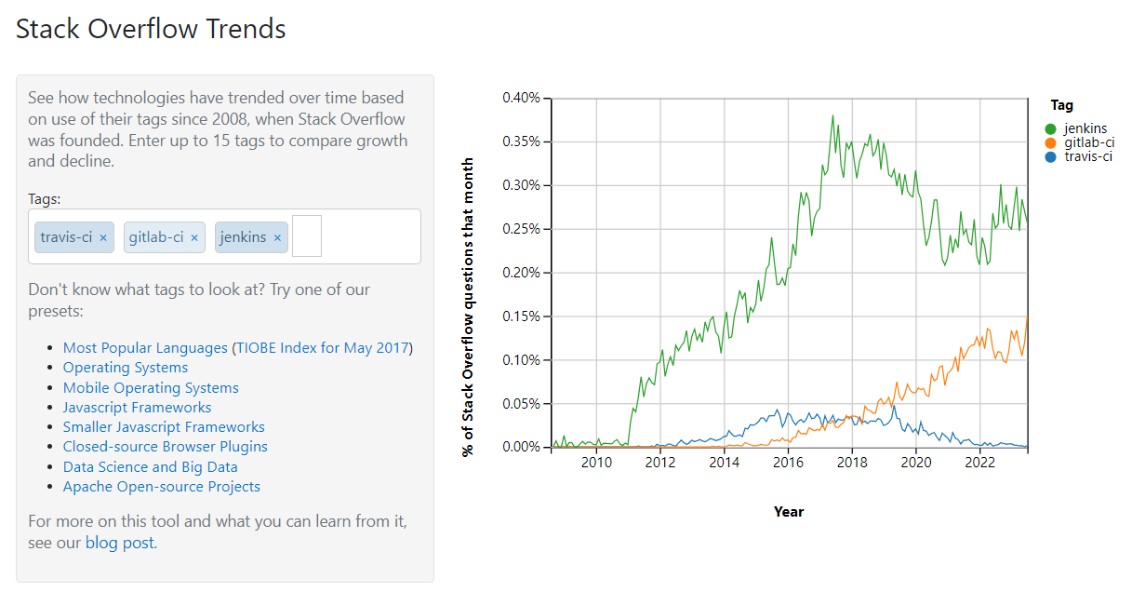Click the Tag legend title
This screenshot has width=1145, height=592.
[x=1061, y=106]
